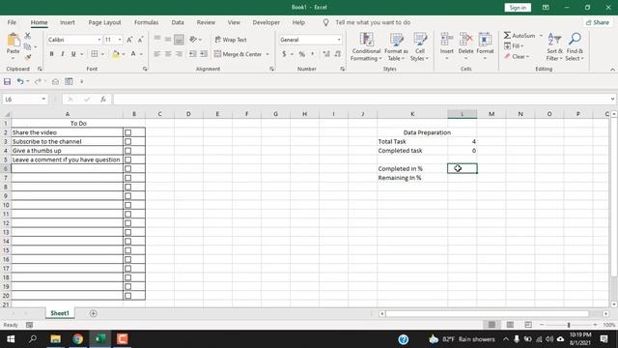This screenshot has width=618, height=348.
Task: Click inside the formula bar
Action: 360,100
